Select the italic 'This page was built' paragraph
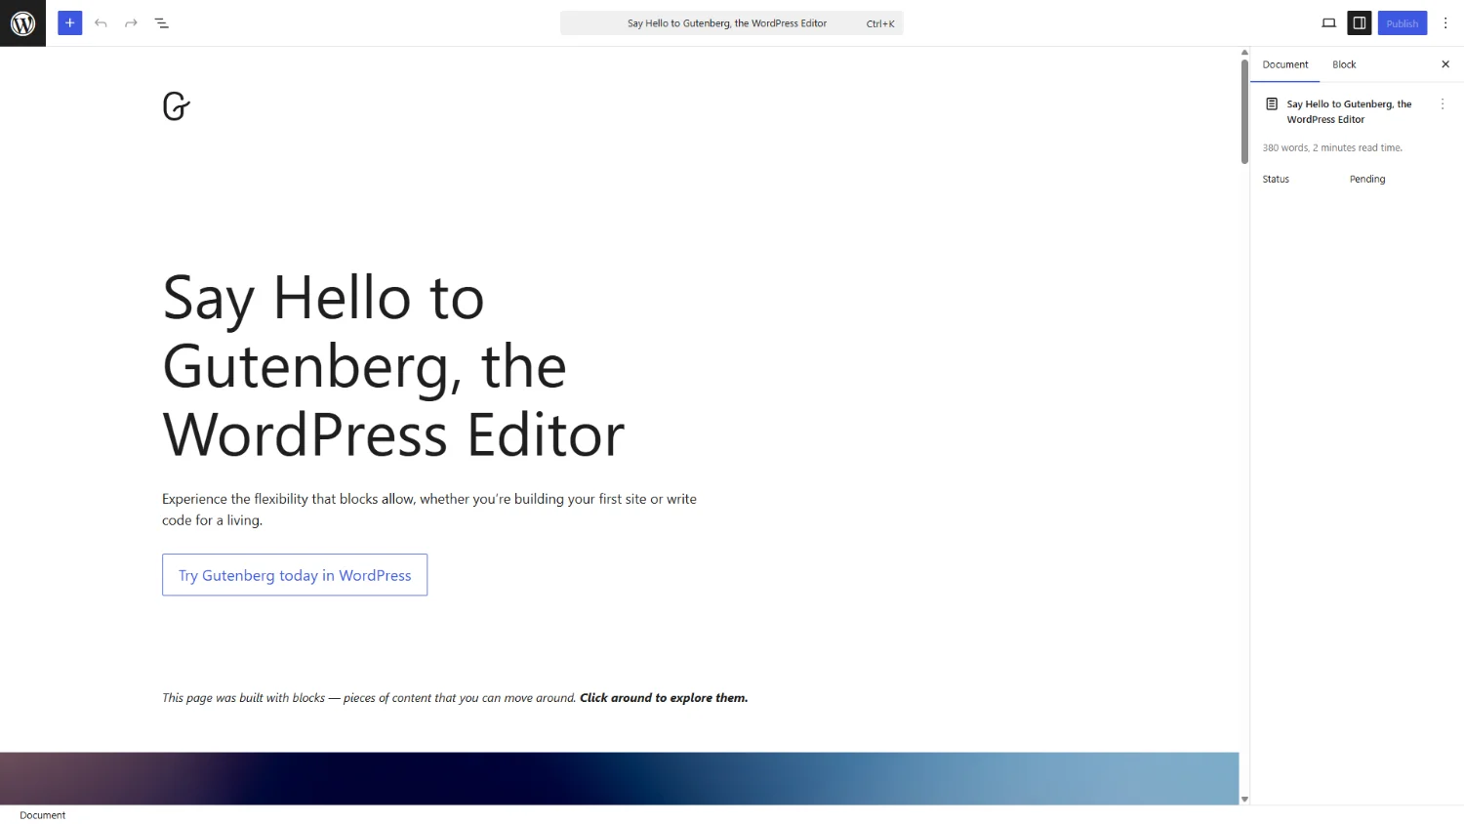Screen dimensions: 1464x824 pyautogui.click(x=455, y=697)
